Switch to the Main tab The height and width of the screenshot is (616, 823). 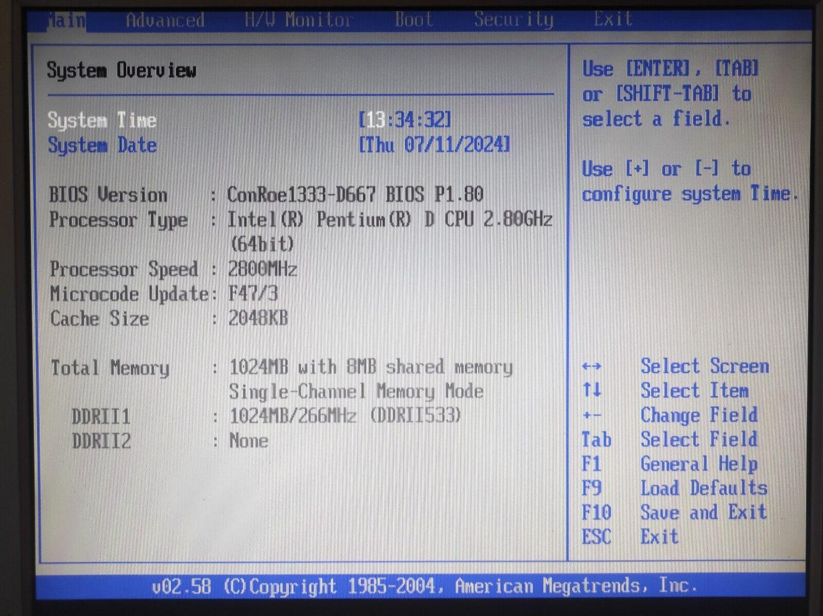66,21
